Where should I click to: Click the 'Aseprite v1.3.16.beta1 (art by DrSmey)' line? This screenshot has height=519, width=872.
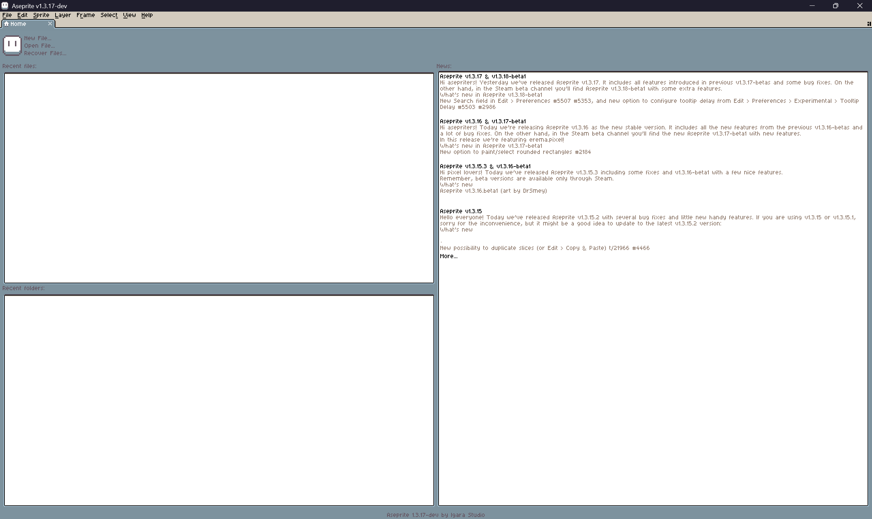pos(493,191)
